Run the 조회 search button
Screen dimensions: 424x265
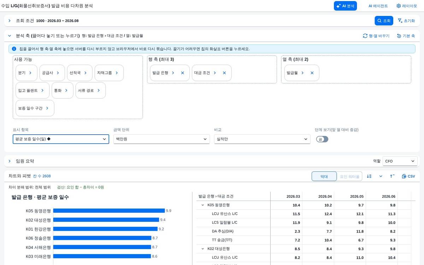tap(384, 21)
